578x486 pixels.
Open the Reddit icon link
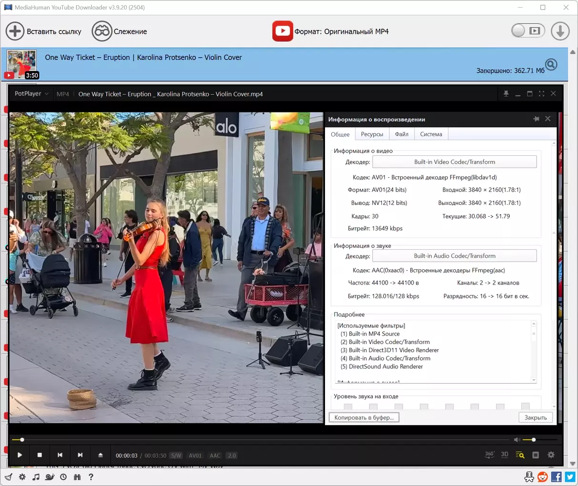(542, 476)
